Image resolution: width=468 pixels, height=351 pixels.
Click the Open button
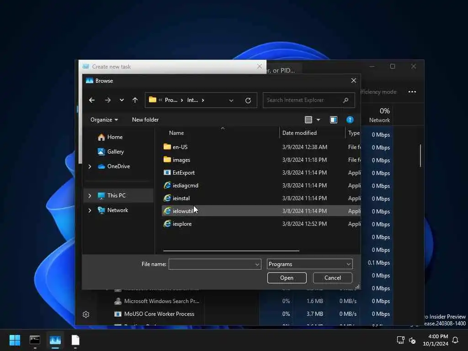(x=287, y=278)
